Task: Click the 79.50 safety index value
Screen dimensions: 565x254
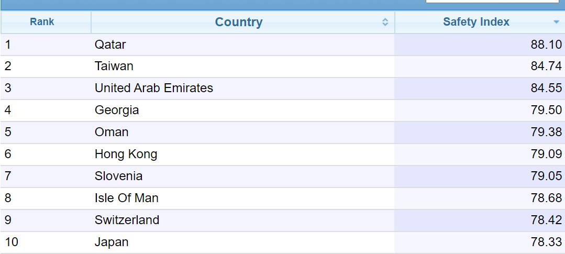Action: coord(546,111)
